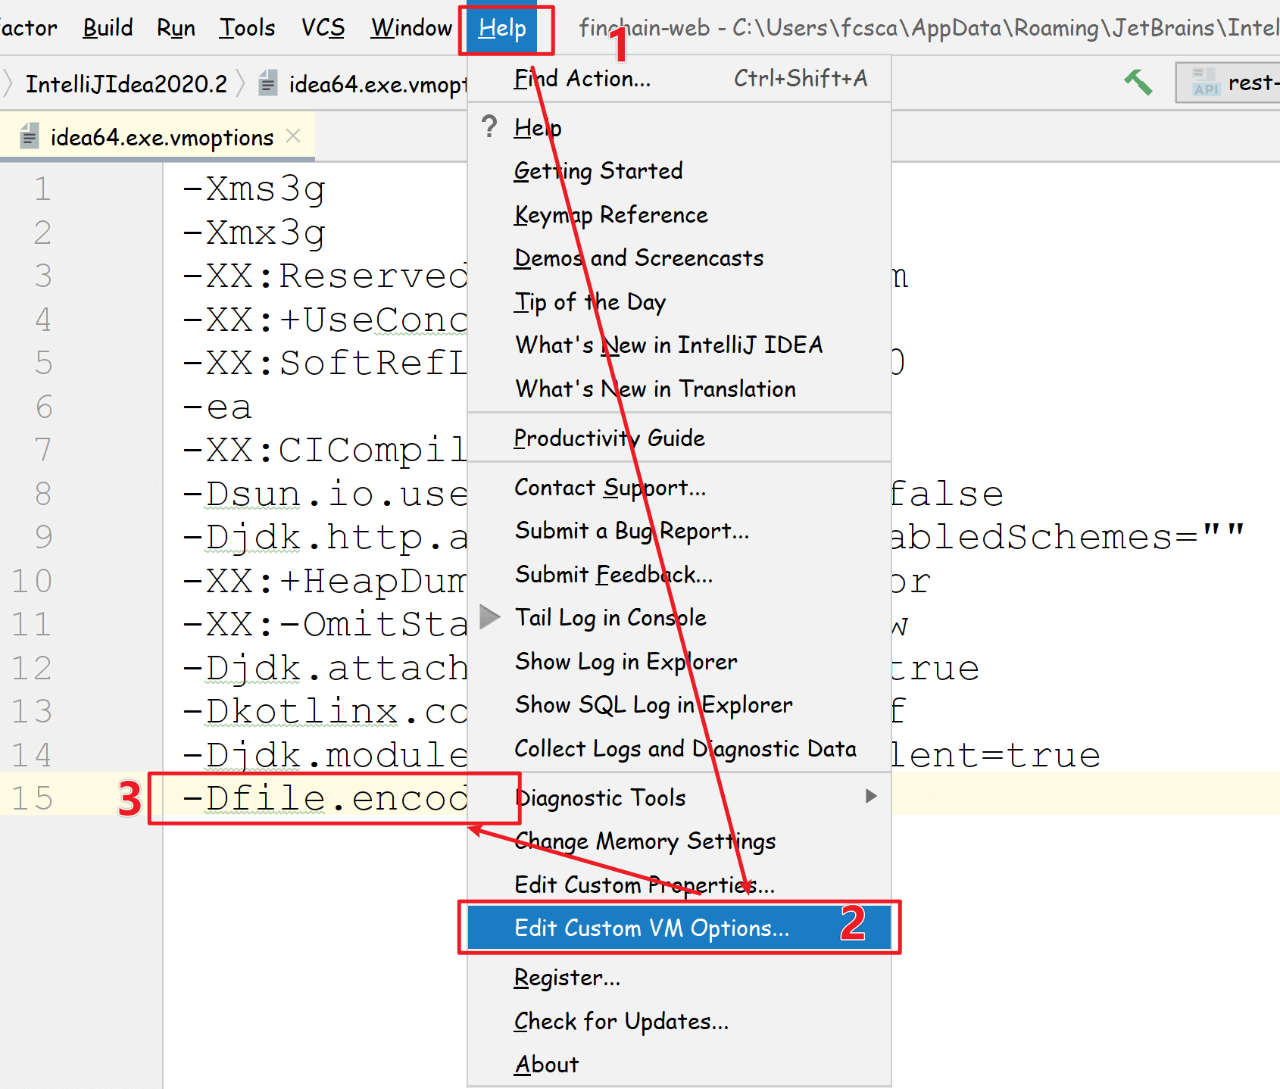Open the Run menu in the menu bar
The height and width of the screenshot is (1089, 1280).
pos(176,28)
